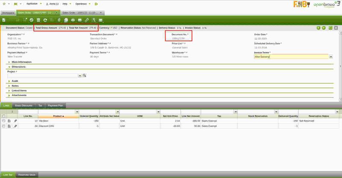Tick the checkbox for Ale Beer line

4,121
